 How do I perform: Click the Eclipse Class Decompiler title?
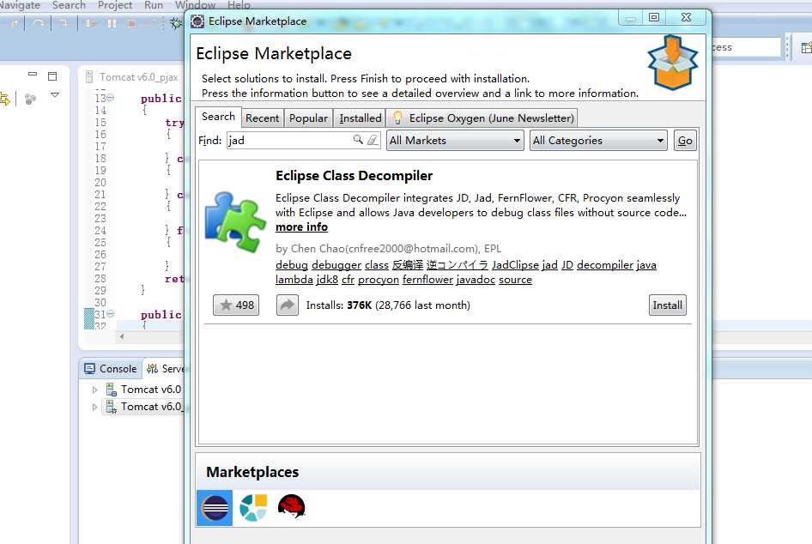coord(354,175)
